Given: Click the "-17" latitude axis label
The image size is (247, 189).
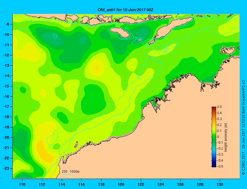Looking at the screenshot, I should click(x=6, y=106).
